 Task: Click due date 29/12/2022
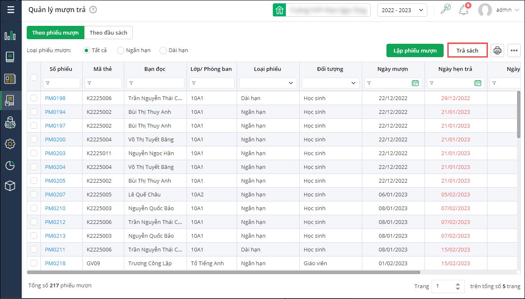tap(456, 98)
